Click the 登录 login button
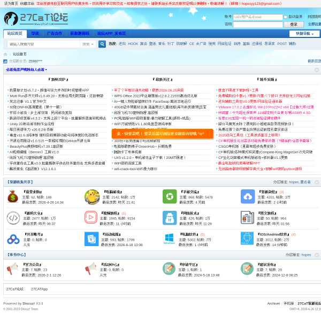 (294, 25)
